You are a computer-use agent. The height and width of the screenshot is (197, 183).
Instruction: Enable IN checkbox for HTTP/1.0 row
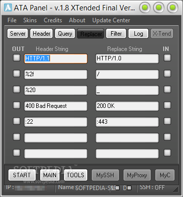[167, 58]
